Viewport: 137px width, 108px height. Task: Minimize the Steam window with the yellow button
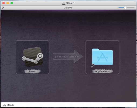click(8, 3)
